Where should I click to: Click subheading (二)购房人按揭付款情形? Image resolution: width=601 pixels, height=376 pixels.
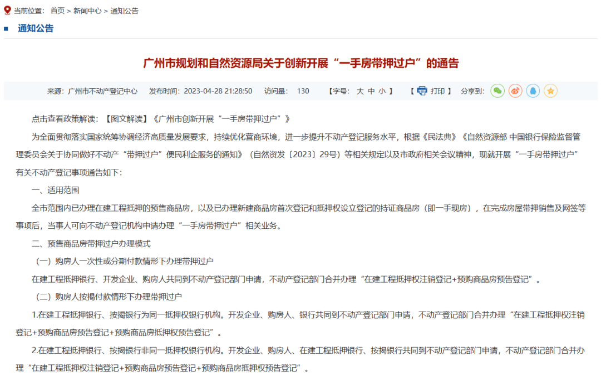pyautogui.click(x=107, y=297)
